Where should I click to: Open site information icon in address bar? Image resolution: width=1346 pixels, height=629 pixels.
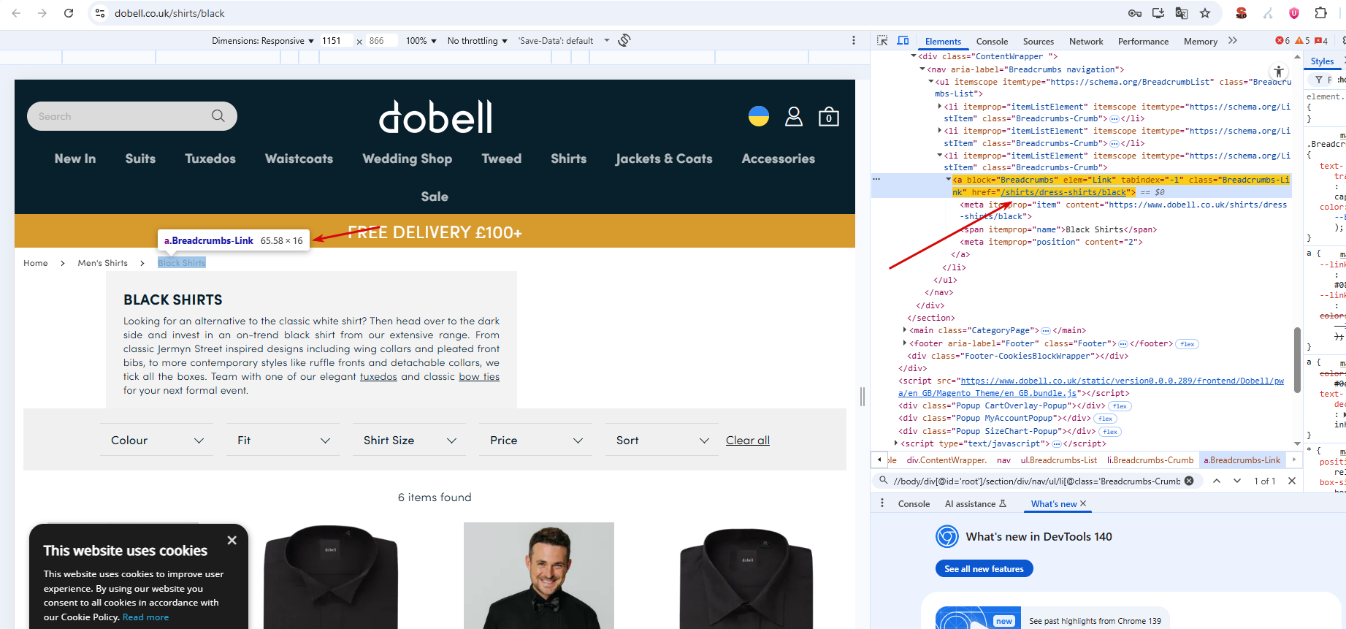point(101,13)
